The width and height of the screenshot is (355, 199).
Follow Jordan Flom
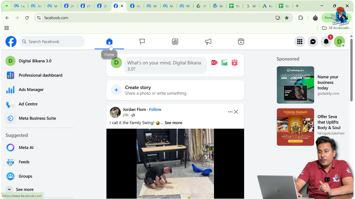(x=155, y=109)
